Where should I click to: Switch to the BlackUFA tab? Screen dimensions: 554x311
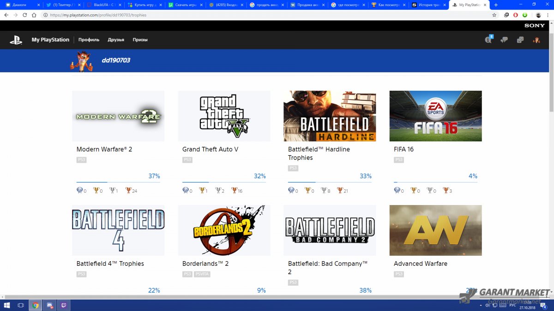[x=104, y=5]
